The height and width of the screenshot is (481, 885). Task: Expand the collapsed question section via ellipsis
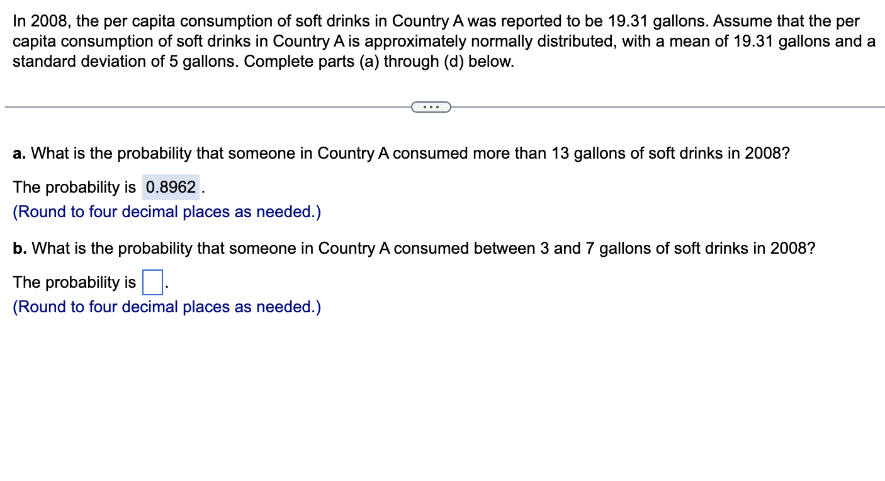432,107
